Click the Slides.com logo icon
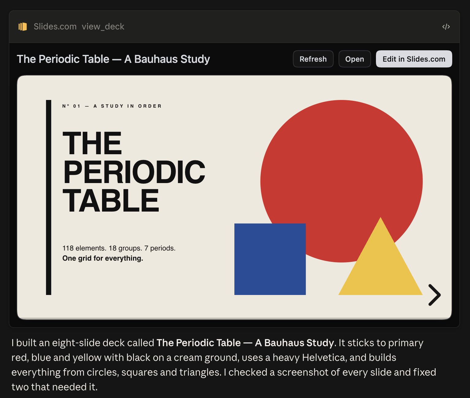This screenshot has height=398, width=470. (23, 27)
